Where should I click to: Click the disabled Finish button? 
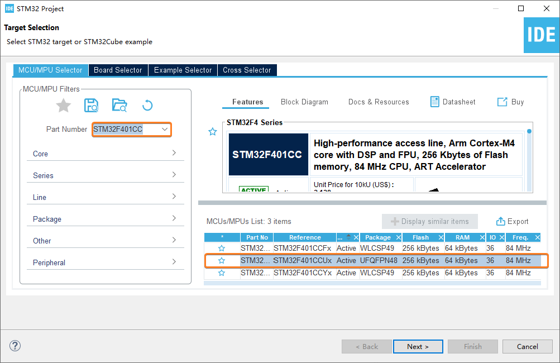click(x=472, y=346)
